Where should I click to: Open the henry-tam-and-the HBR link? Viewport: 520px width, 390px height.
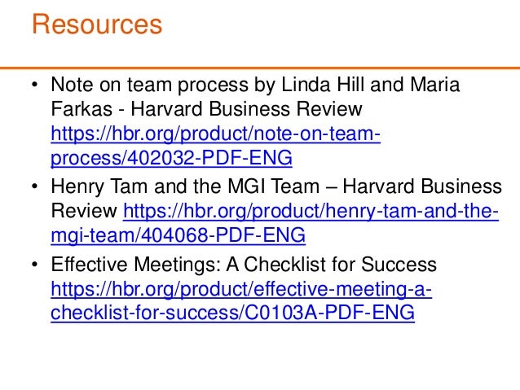coord(309,213)
